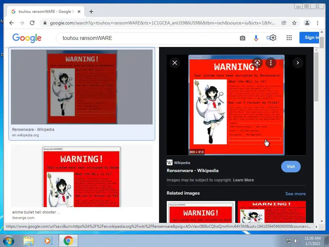Open theverge.com result source text
The width and height of the screenshot is (329, 247).
[x=23, y=218]
